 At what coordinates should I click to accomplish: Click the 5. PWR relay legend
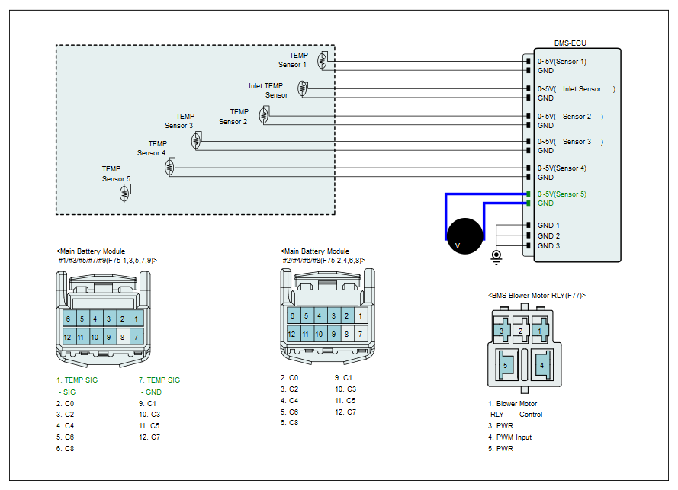[x=501, y=449]
